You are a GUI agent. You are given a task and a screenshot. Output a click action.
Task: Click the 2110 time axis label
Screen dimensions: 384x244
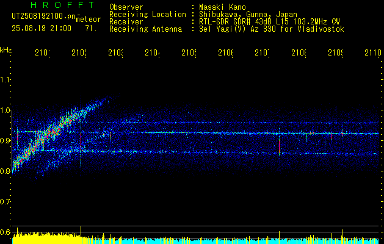click(373, 53)
